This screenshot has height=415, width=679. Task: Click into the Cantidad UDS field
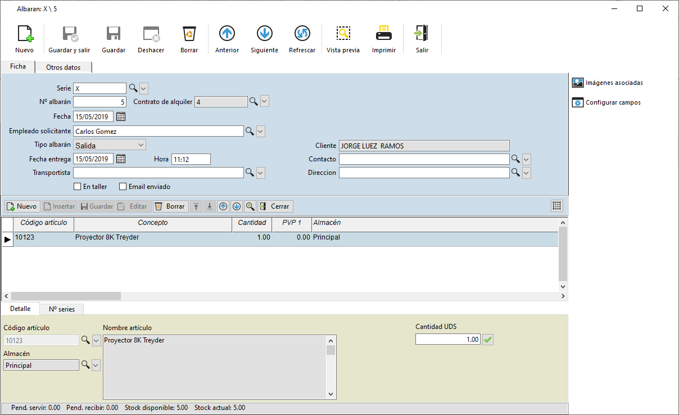click(x=448, y=340)
